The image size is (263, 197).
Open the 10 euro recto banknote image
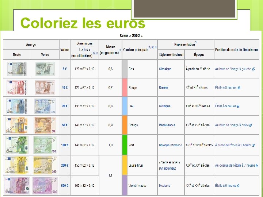pyautogui.click(x=17, y=88)
